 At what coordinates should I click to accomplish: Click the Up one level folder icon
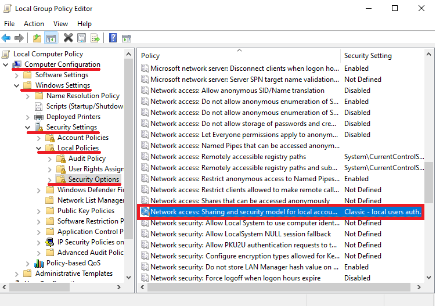[x=37, y=38]
